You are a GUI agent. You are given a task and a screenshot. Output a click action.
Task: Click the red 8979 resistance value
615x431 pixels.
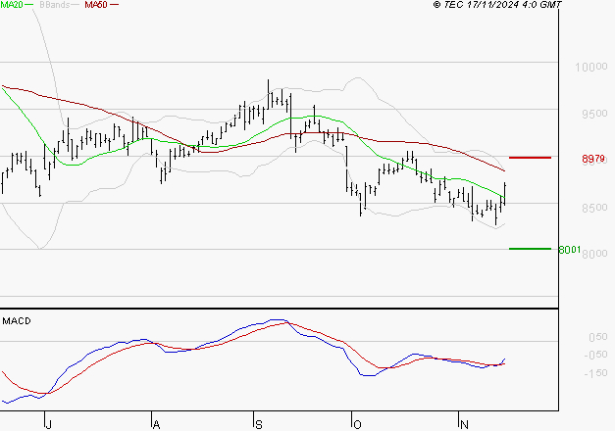[593, 159]
